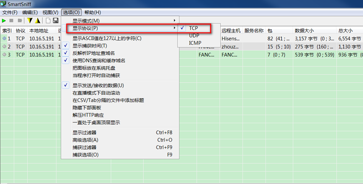Select status circle icon of row 1

tap(4, 38)
